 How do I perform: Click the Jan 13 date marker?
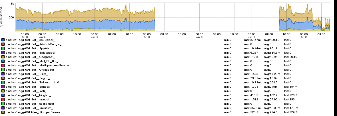[95, 37]
